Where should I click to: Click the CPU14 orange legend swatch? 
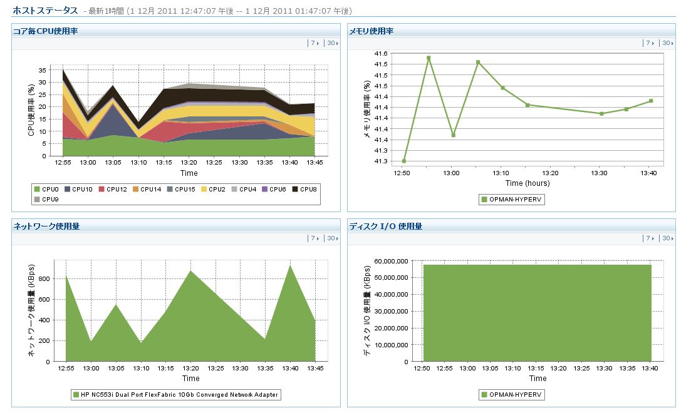(x=136, y=190)
